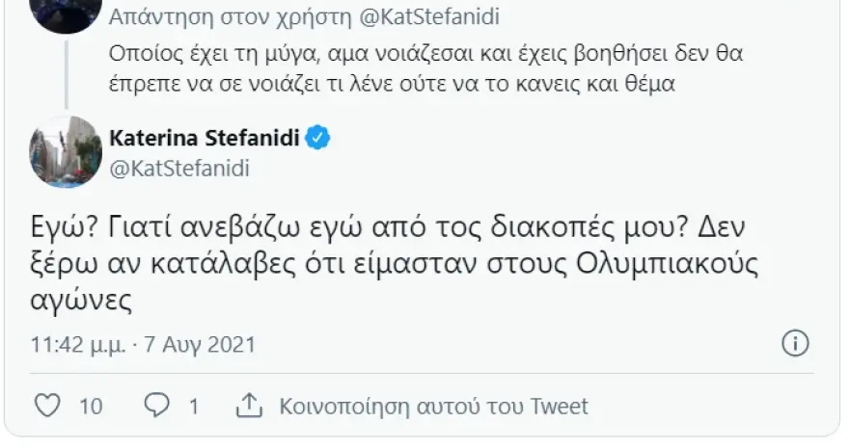This screenshot has width=849, height=448.
Task: Click the replying user's avatar at top
Action: 66,14
